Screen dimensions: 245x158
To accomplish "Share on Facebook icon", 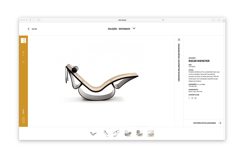I will click(189, 98).
